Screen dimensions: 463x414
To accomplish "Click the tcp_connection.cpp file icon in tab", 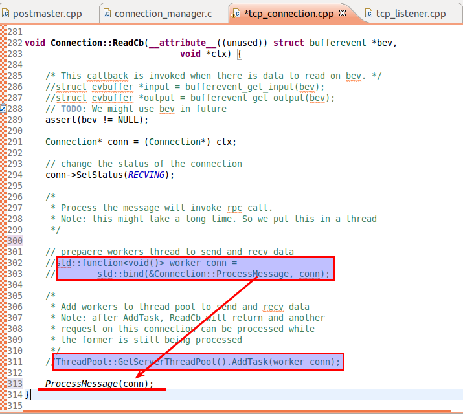I will pyautogui.click(x=236, y=13).
